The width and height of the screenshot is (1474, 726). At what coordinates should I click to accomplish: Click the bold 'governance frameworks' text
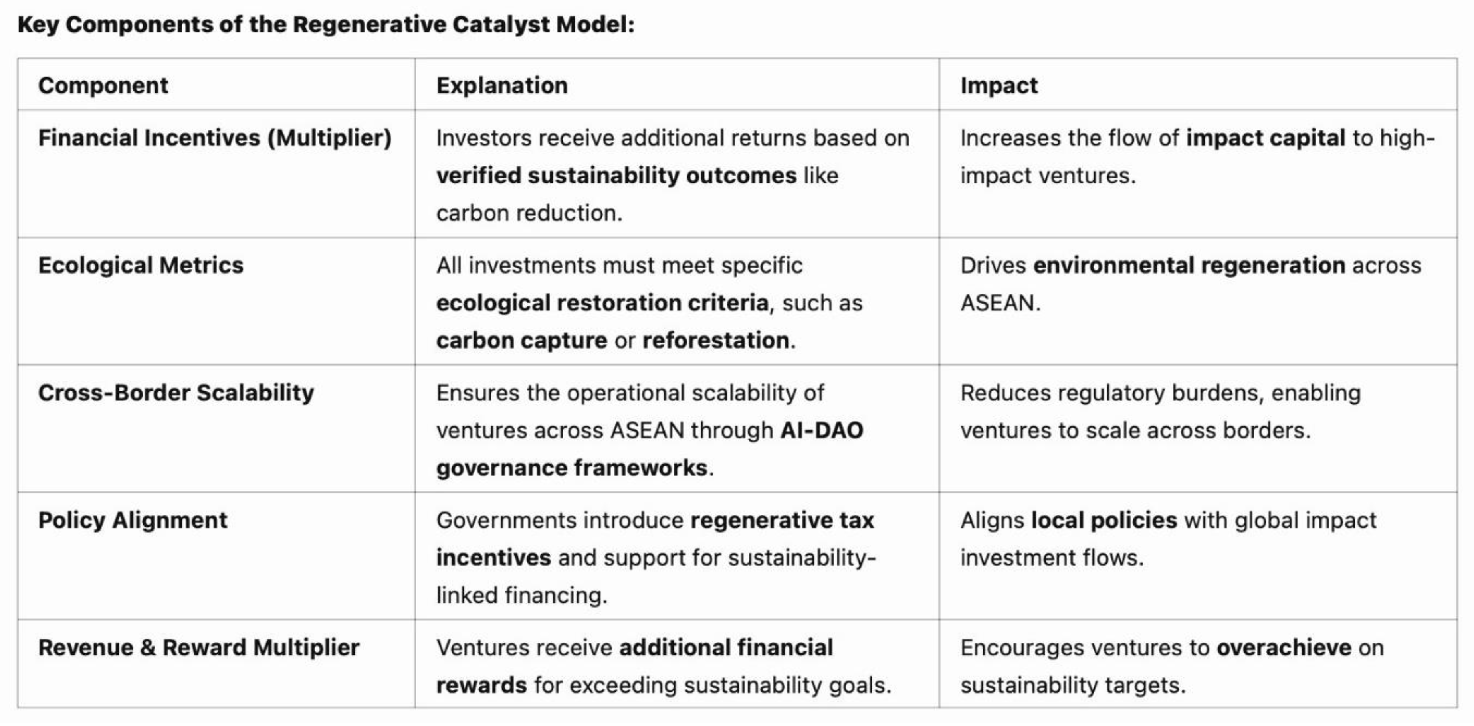(572, 468)
